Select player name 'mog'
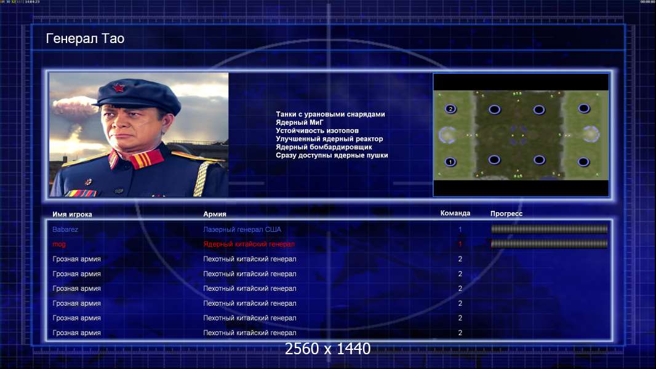 59,244
